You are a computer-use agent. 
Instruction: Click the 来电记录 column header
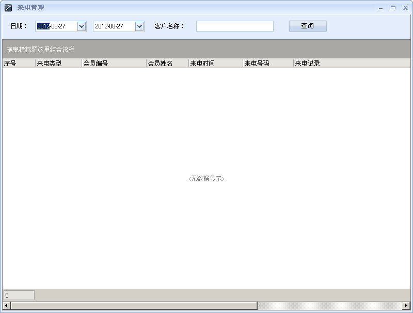(x=351, y=64)
